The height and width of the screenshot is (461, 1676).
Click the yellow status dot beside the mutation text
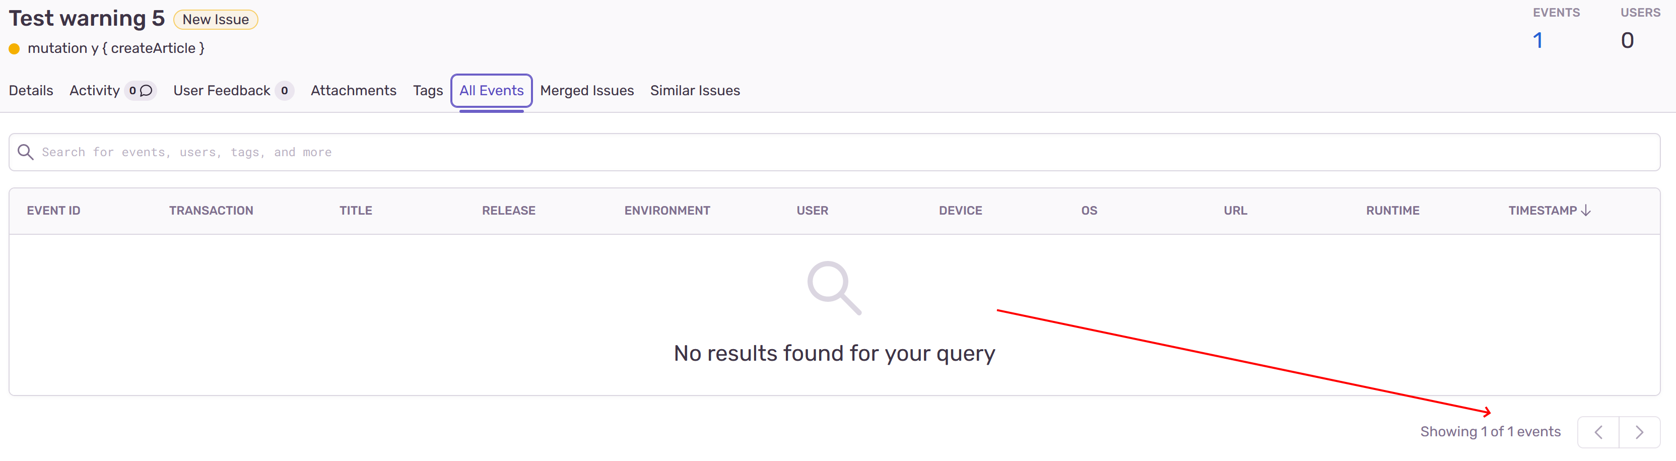click(x=14, y=47)
